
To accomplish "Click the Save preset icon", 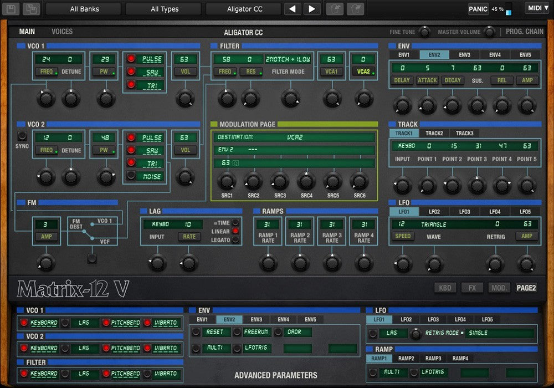I will (11, 9).
